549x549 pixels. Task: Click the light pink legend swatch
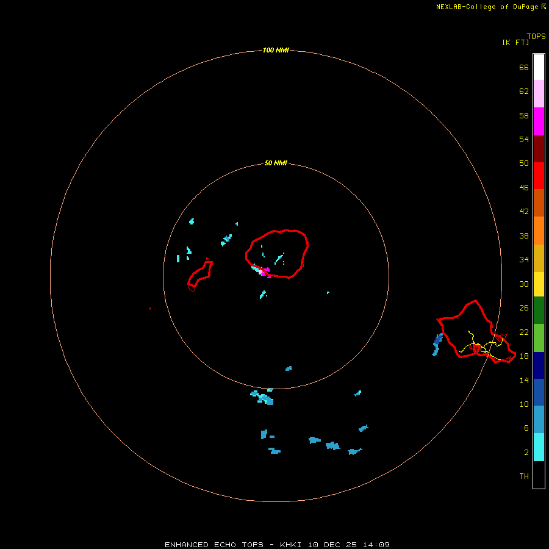(x=539, y=94)
